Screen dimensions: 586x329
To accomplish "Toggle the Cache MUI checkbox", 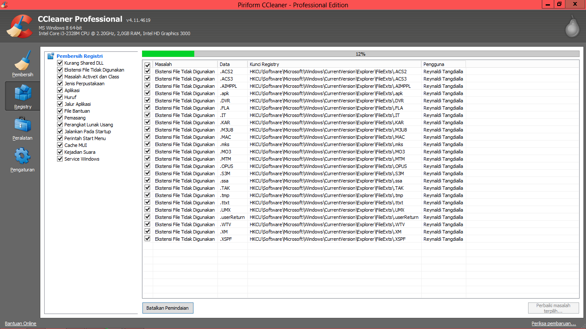I will [60, 145].
